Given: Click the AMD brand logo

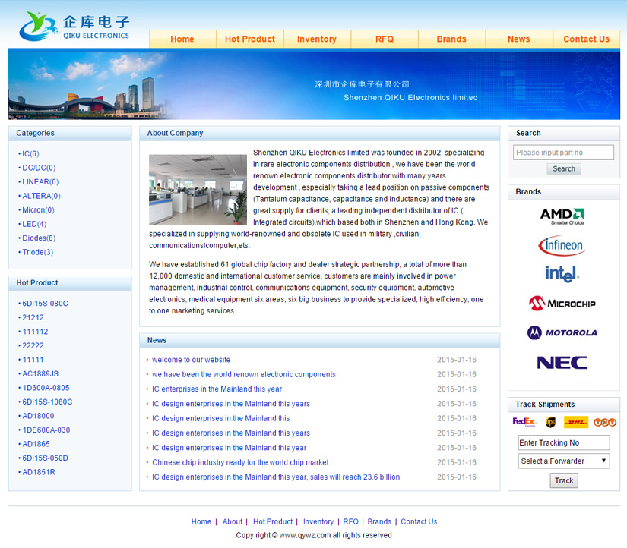Looking at the screenshot, I should (x=562, y=216).
